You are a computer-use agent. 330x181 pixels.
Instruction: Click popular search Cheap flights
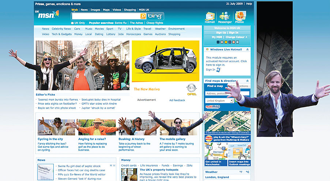pyautogui.click(x=155, y=23)
